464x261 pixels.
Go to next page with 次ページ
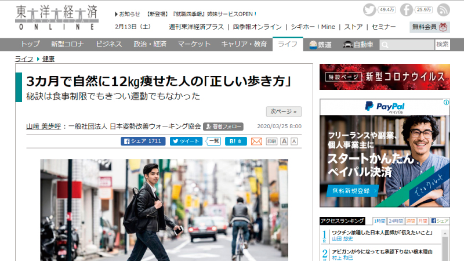pos(284,111)
